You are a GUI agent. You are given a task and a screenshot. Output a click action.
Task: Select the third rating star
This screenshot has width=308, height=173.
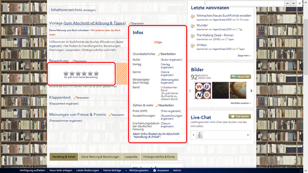[x=78, y=74]
